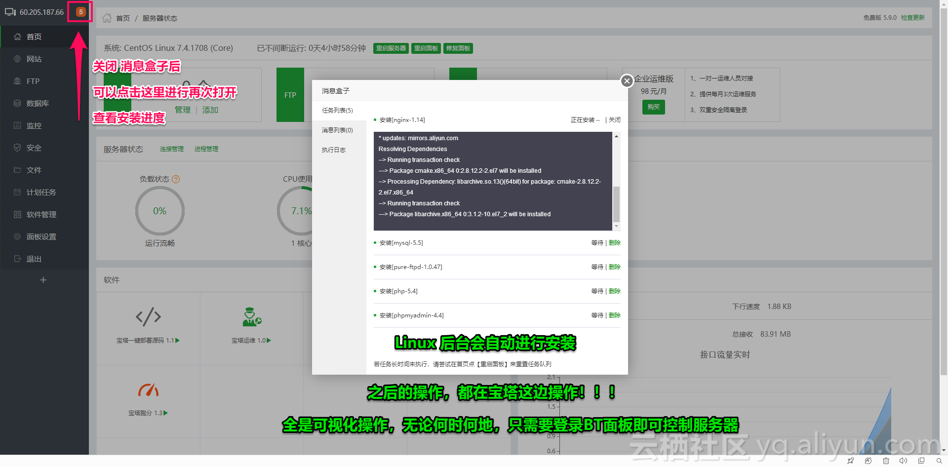Click the 宝塔一键部署源码 1.1 label

point(148,341)
